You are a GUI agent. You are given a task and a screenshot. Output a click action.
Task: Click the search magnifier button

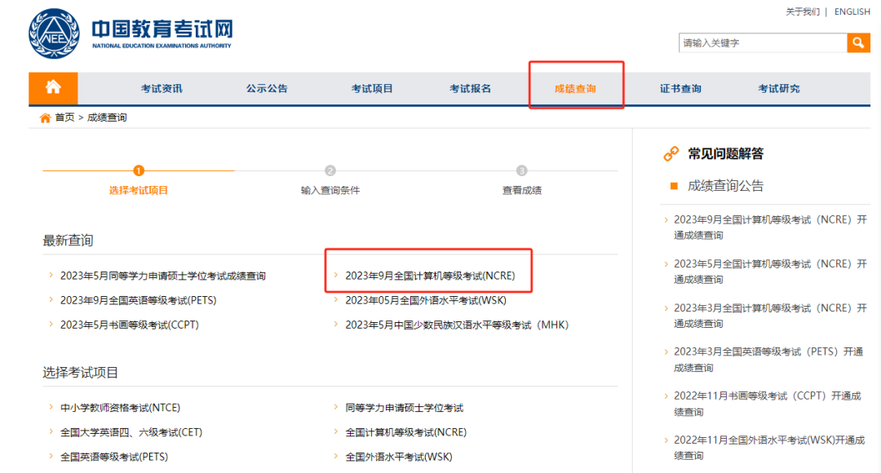[858, 42]
